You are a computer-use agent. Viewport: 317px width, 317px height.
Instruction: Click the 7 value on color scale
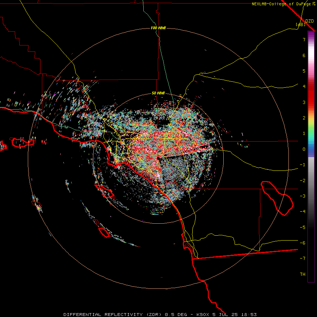[x=304, y=39]
